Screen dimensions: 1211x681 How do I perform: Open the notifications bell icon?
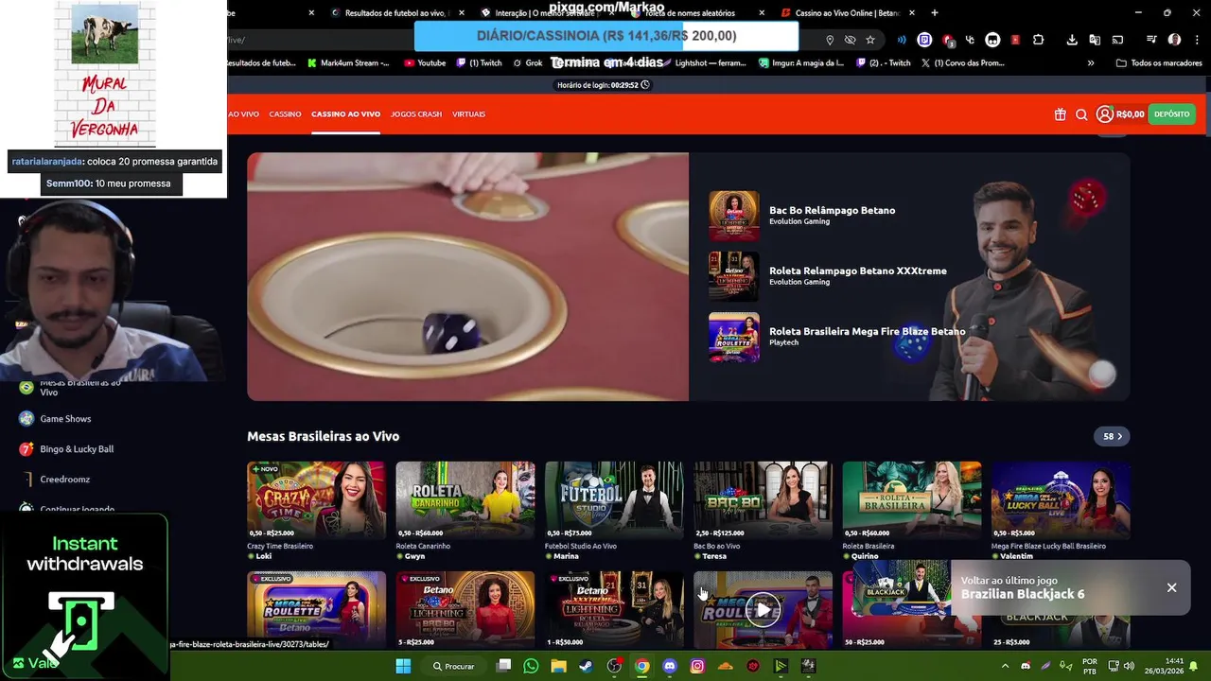click(x=1194, y=666)
